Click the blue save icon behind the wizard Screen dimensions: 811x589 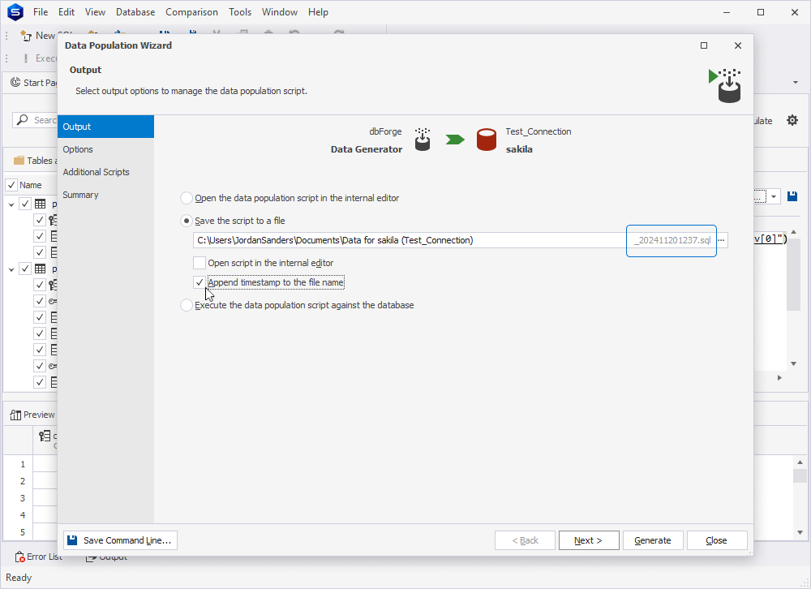[792, 196]
